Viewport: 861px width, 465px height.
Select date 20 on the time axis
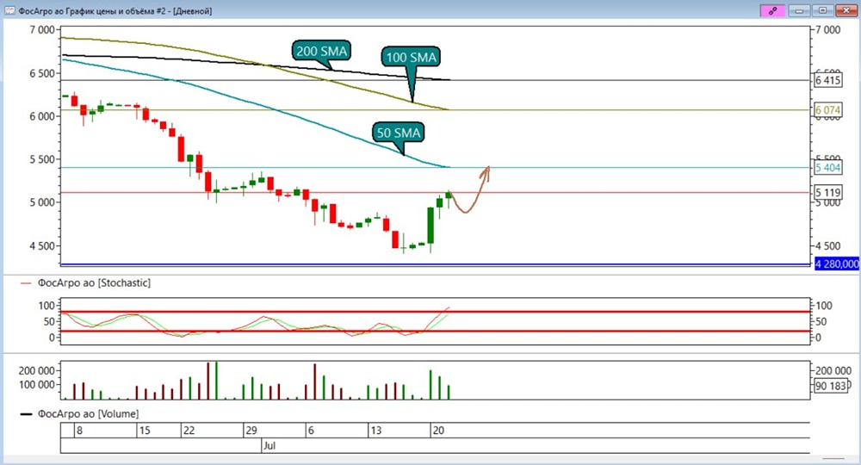pos(438,431)
